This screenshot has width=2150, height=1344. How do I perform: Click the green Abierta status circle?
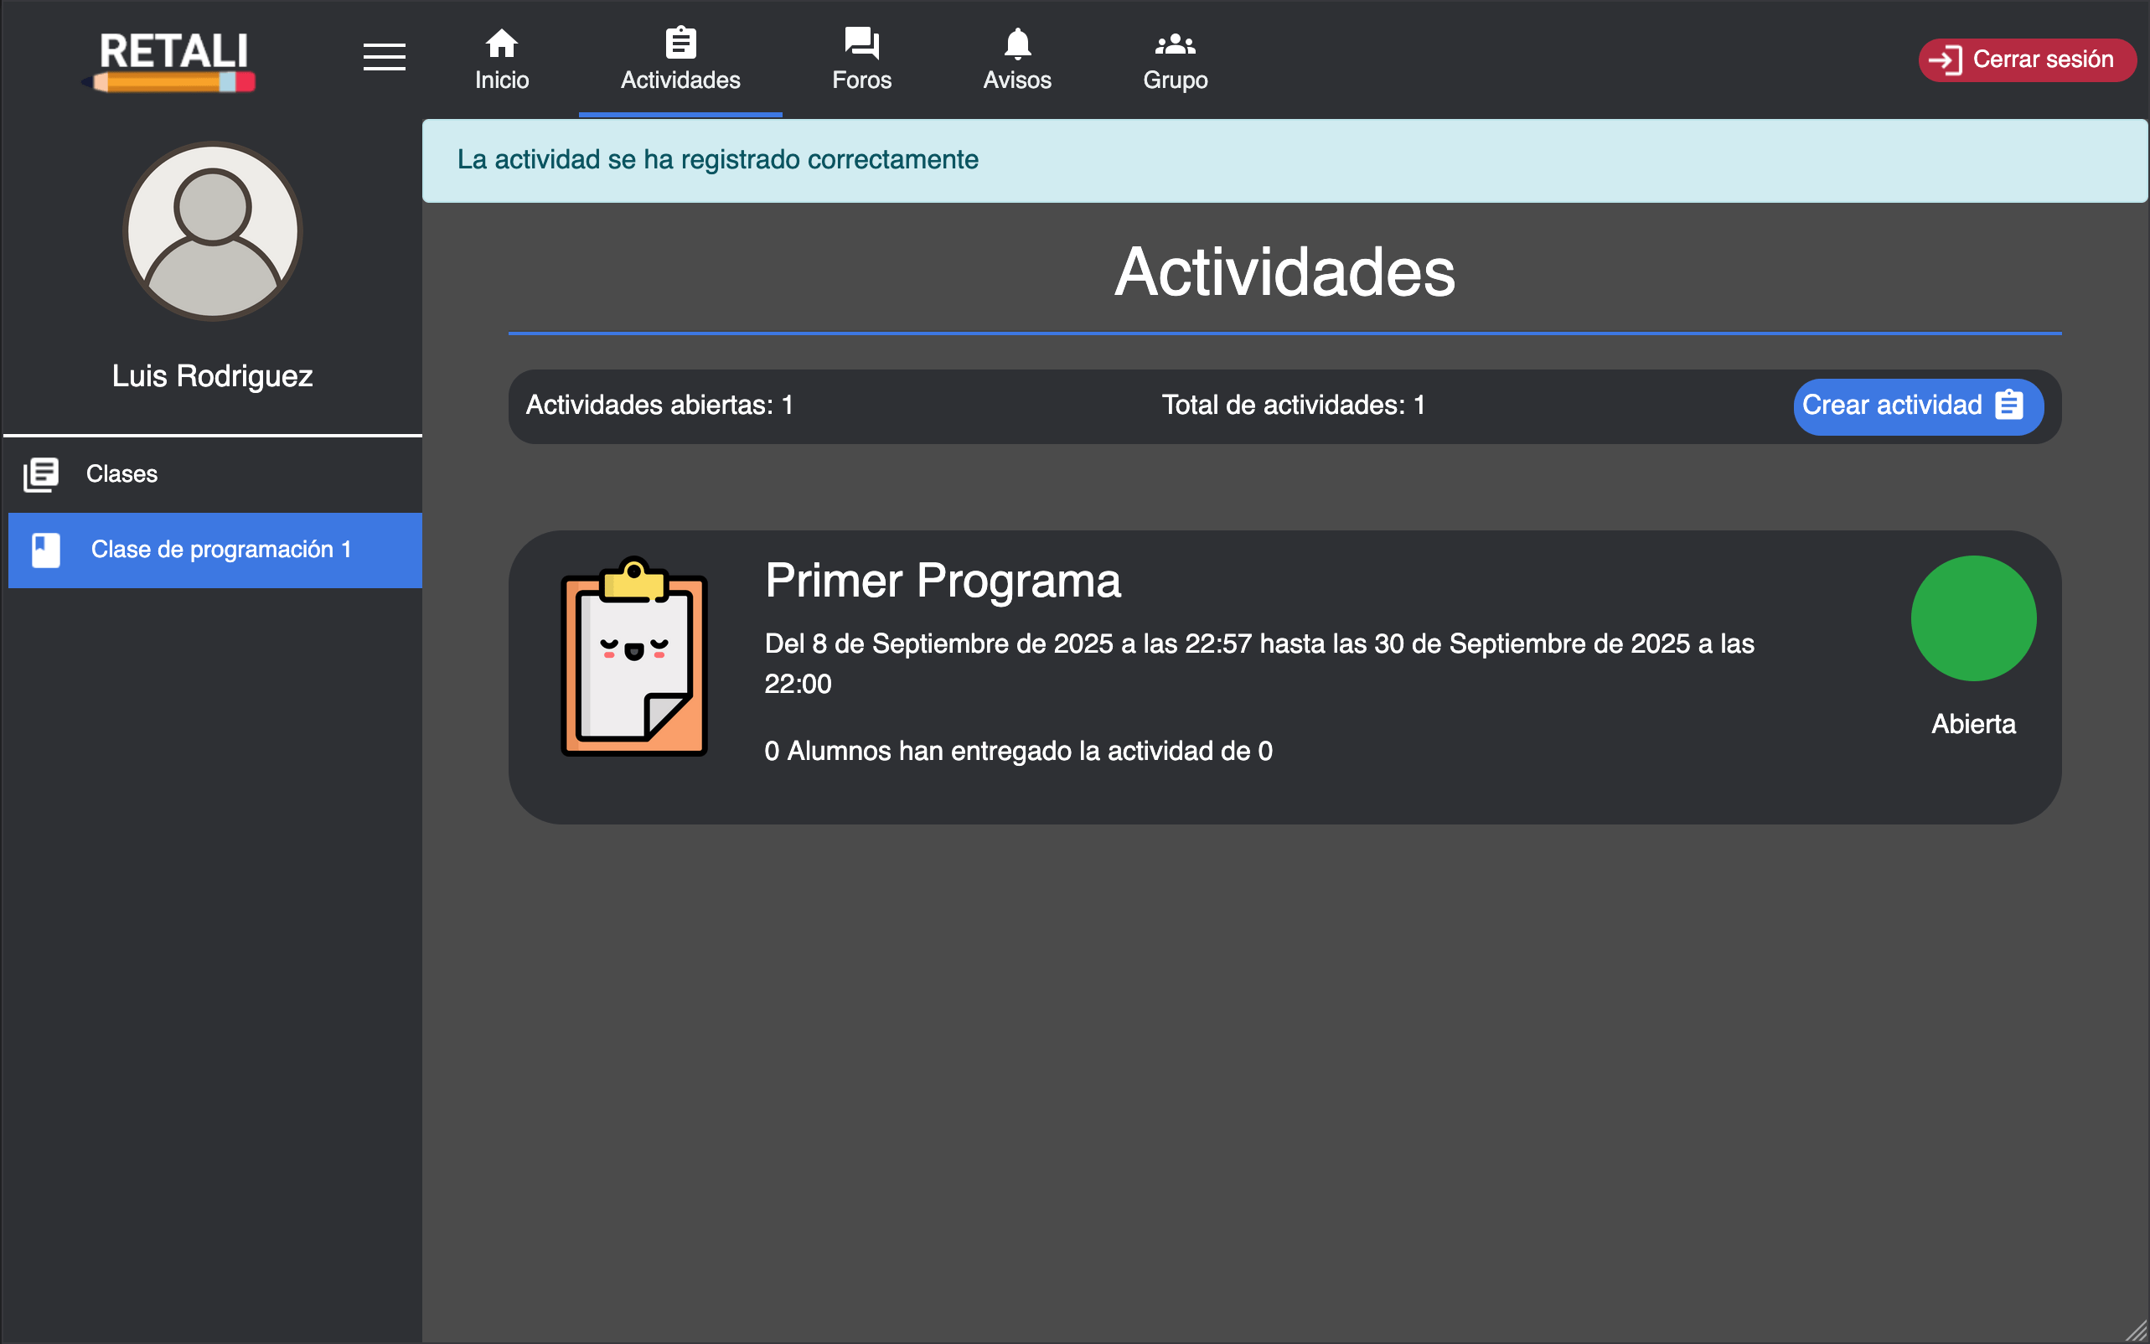pos(1973,618)
